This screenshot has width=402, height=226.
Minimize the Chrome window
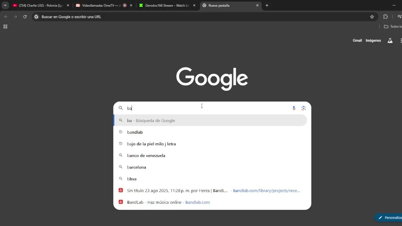[394, 5]
